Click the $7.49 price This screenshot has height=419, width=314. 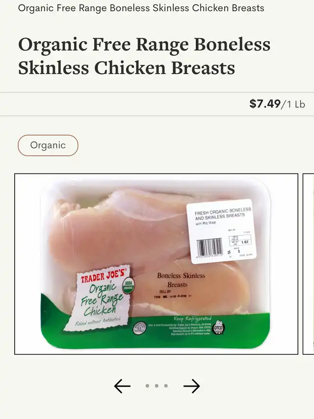265,104
